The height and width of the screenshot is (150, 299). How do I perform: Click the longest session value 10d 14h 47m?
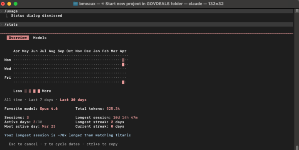125,117
